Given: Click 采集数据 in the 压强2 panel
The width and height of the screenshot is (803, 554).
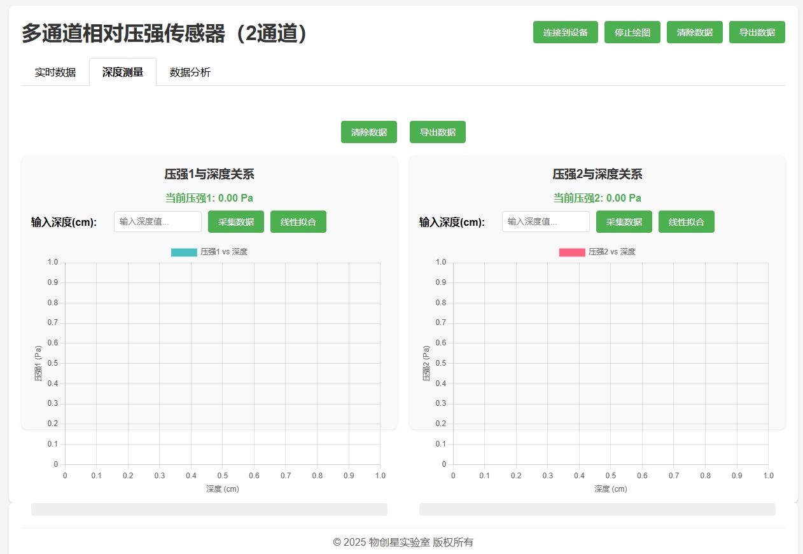Looking at the screenshot, I should coord(624,222).
